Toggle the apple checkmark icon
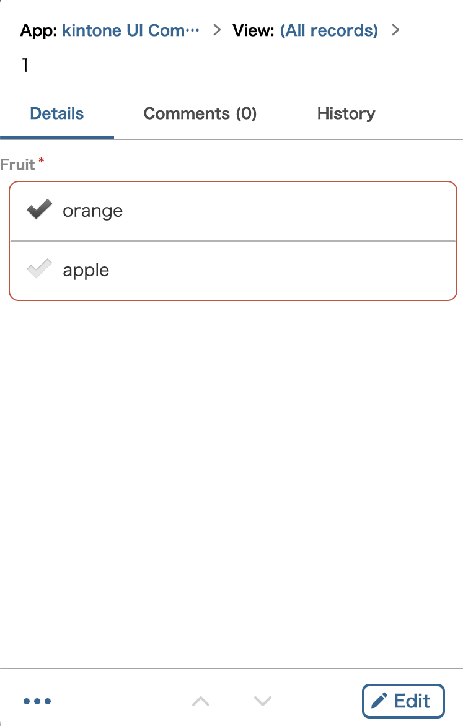The height and width of the screenshot is (726, 463). pos(39,269)
